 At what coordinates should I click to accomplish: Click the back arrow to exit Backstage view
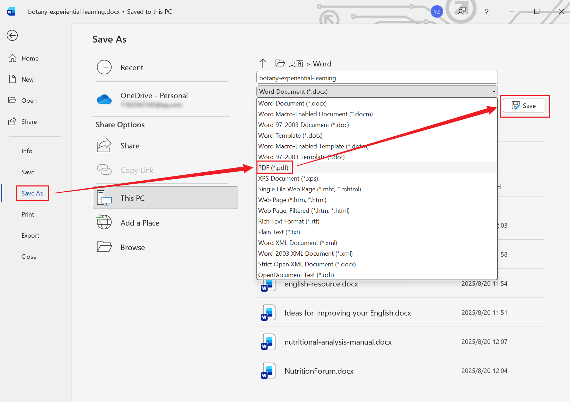pos(12,35)
